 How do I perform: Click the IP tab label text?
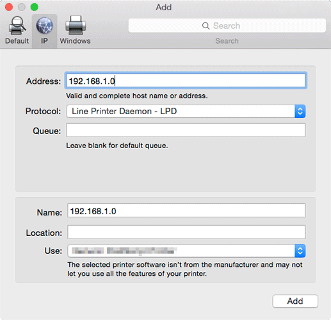(44, 41)
